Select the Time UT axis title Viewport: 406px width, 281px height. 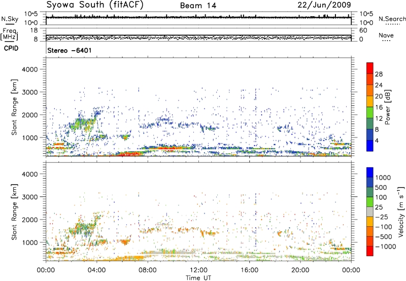tap(198, 278)
